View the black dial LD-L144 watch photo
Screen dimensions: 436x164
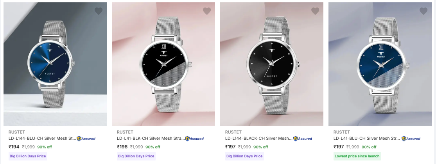[272, 64]
